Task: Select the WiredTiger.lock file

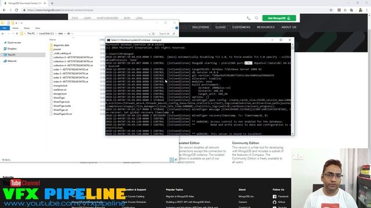Action: [61, 102]
